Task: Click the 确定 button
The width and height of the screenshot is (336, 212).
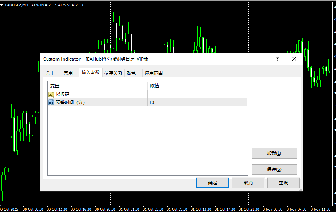Action: pos(213,183)
